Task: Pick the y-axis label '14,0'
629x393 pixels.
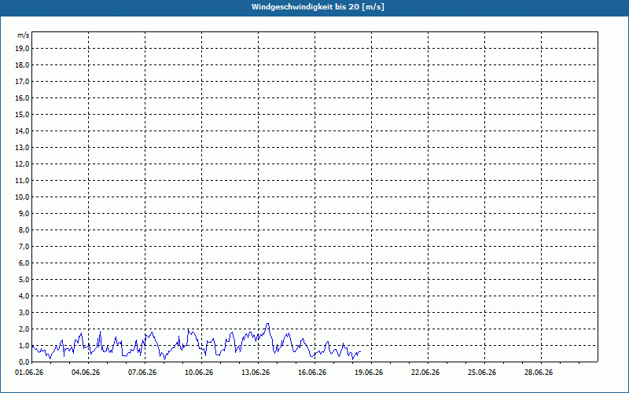Action: (23, 131)
